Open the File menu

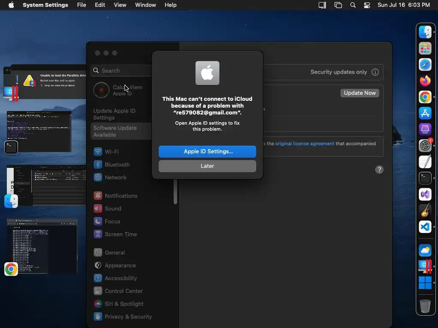click(x=82, y=5)
